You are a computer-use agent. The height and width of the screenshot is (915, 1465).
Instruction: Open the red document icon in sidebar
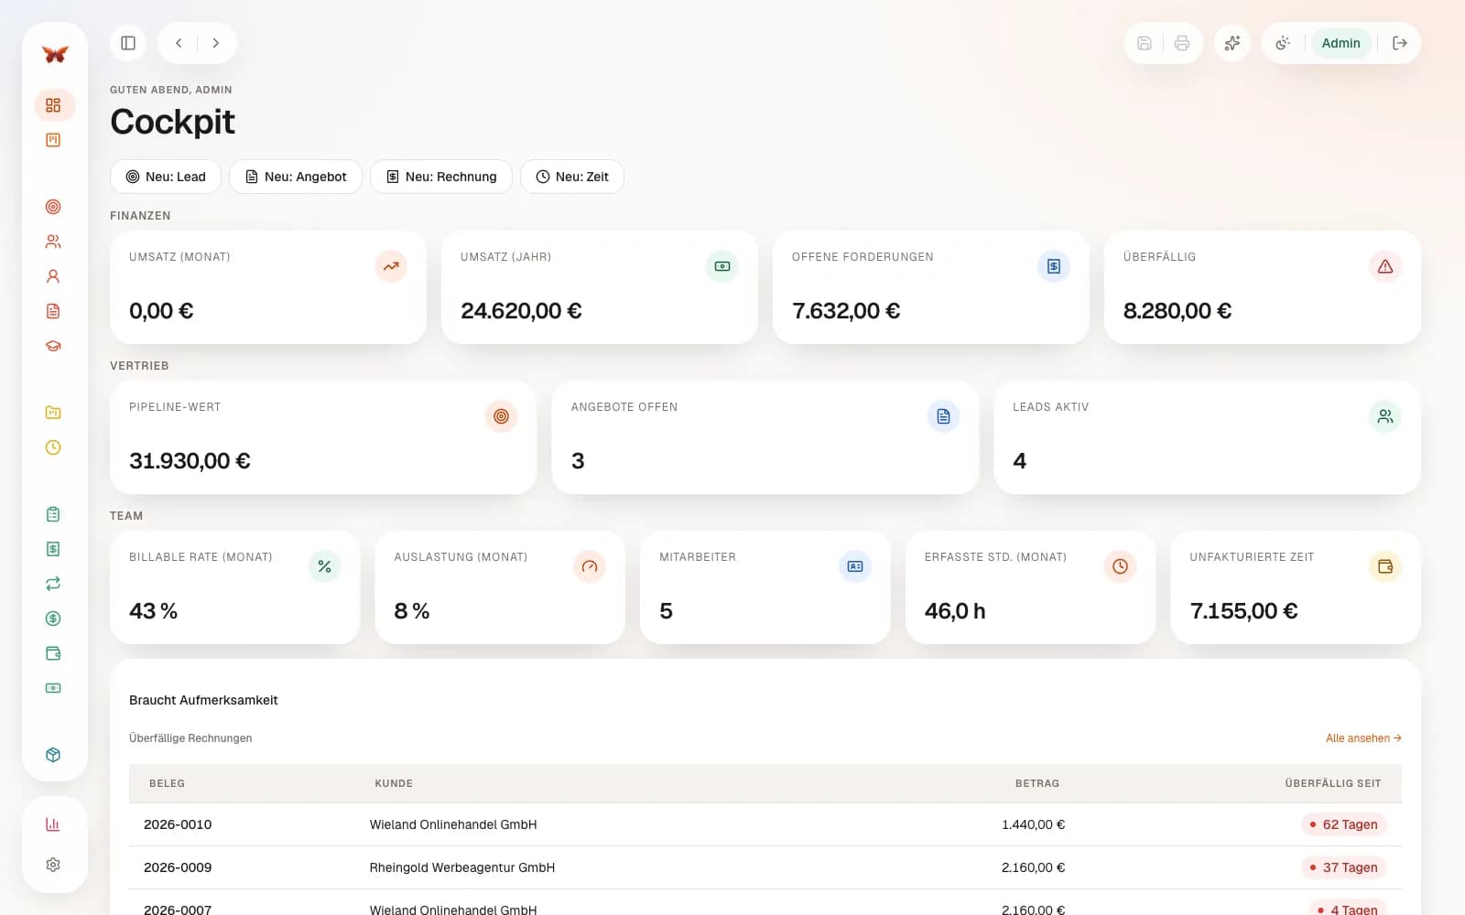pos(53,311)
